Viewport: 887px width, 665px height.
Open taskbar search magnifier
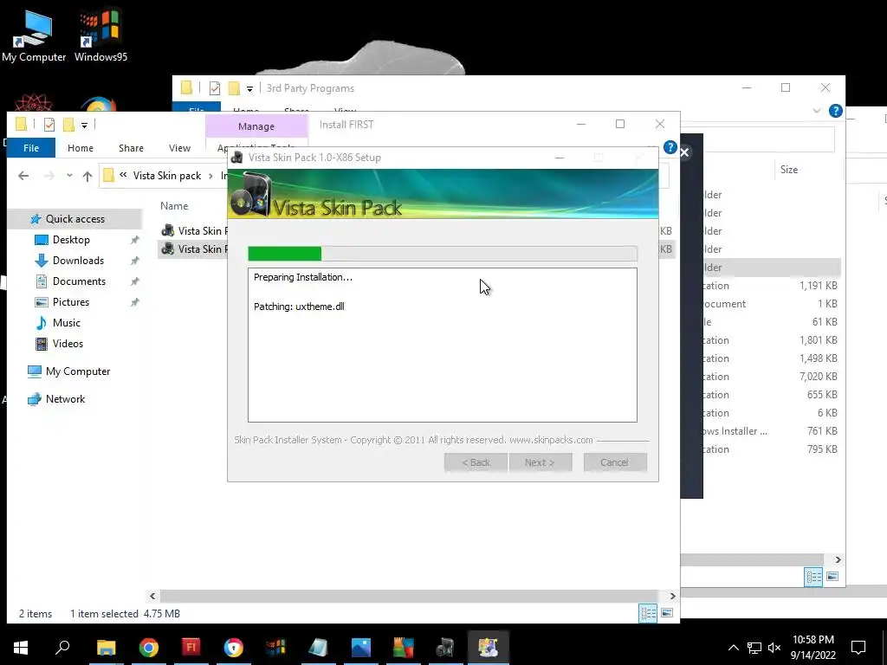[62, 647]
